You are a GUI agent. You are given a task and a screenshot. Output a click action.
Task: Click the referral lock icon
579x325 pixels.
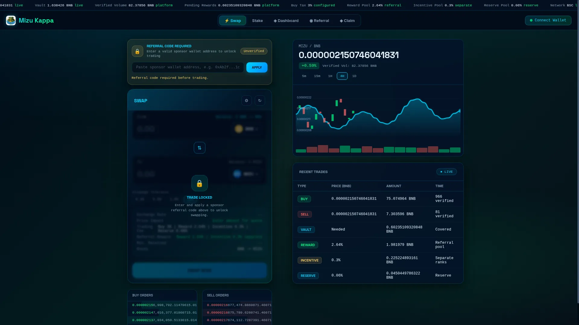pyautogui.click(x=138, y=51)
